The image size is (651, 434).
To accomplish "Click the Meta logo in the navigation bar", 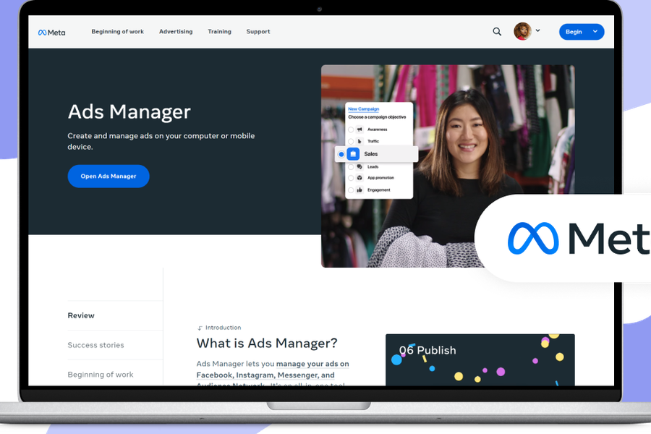I will point(51,32).
